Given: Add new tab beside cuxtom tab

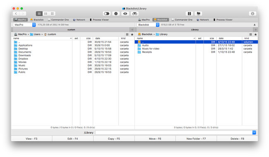Looking at the screenshot, I should pos(132,30).
